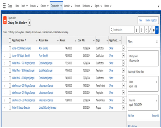Open row actions for salesforce.com - 320 Widgets
This screenshot has height=128, width=161.
pyautogui.click(x=123, y=100)
